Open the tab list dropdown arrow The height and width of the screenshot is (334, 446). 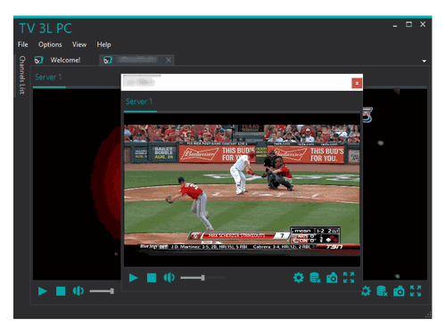(424, 61)
